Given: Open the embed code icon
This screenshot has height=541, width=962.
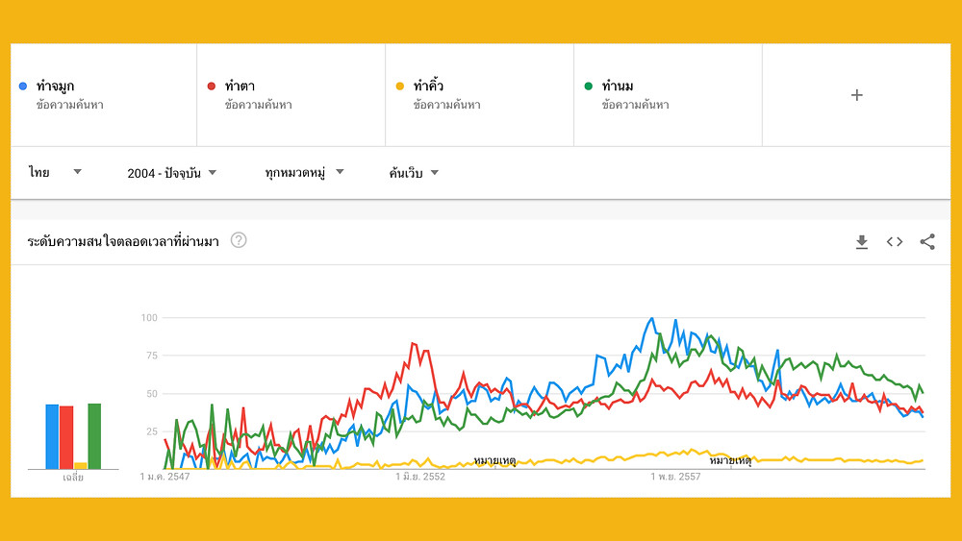Looking at the screenshot, I should [x=895, y=242].
